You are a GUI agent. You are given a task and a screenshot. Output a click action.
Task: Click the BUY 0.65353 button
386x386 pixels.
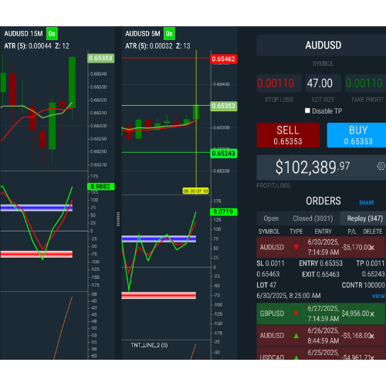[357, 135]
